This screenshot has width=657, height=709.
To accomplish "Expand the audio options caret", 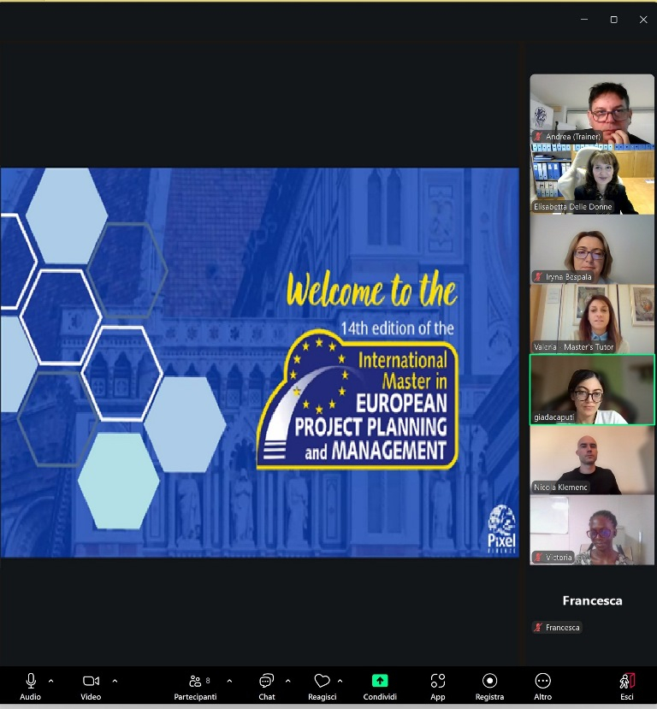I will tap(51, 681).
